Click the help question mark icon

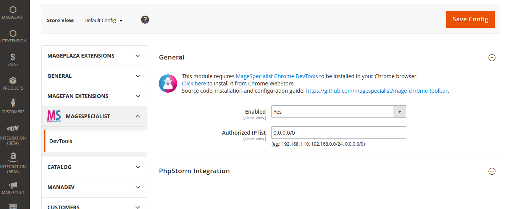coord(145,19)
